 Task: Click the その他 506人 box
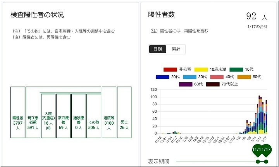tap(93, 122)
